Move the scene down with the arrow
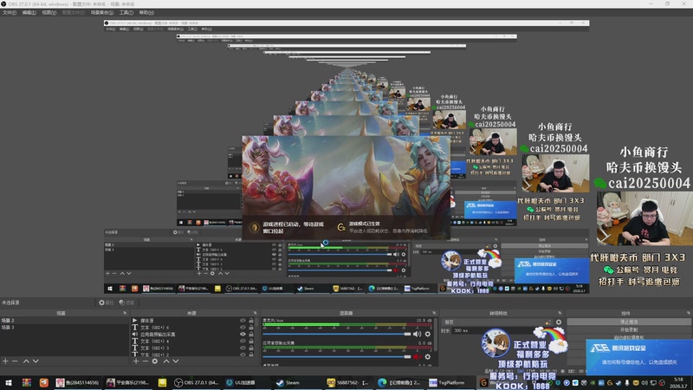 36,361
